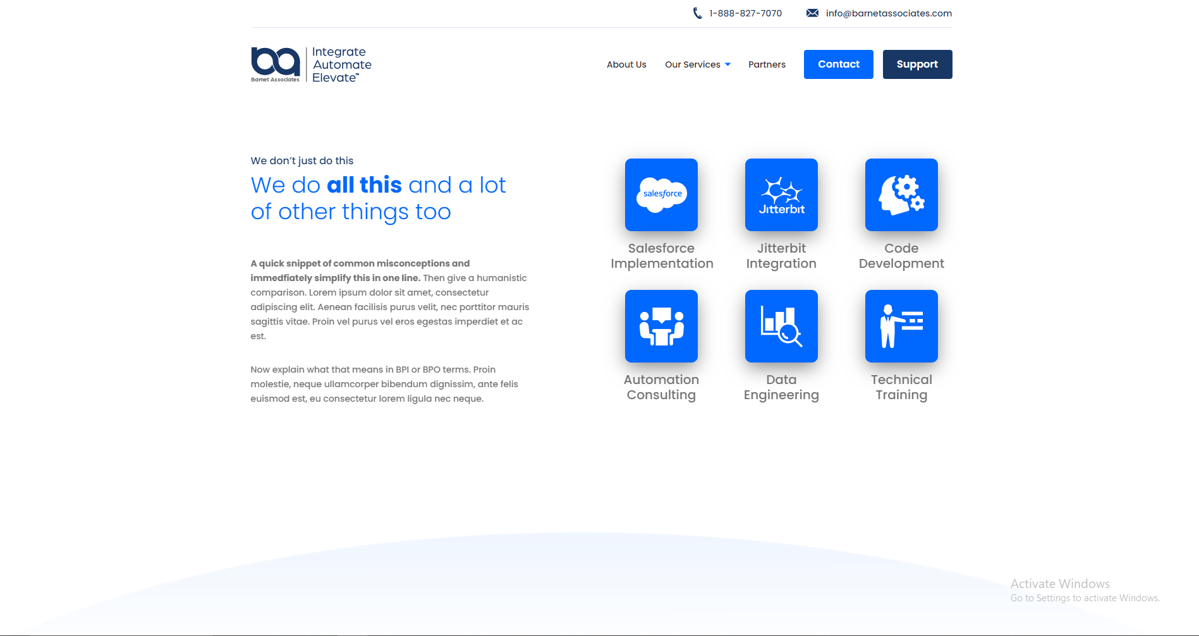The height and width of the screenshot is (636, 1199).
Task: Click the Technical Training presenter icon
Action: [x=901, y=326]
